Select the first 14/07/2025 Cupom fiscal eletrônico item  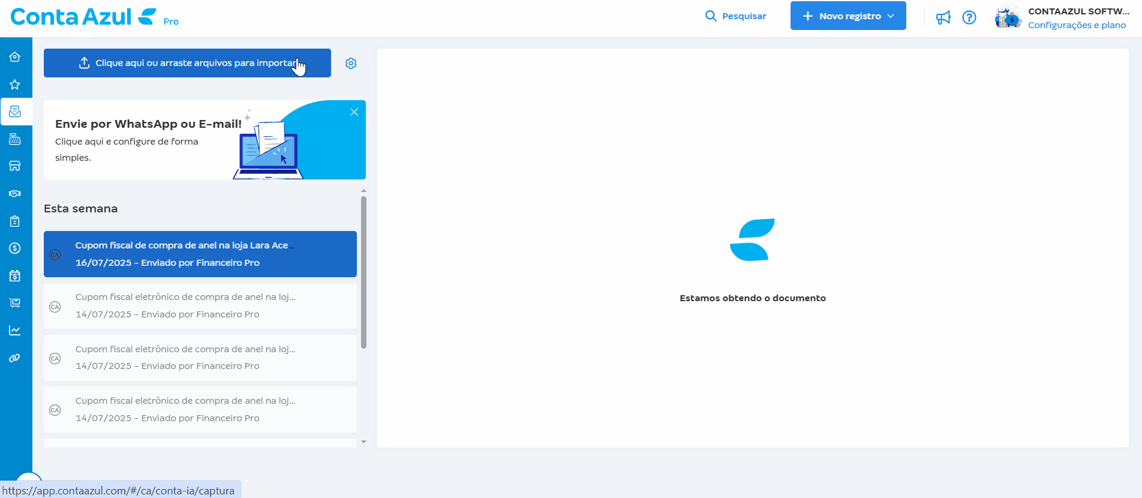click(x=200, y=306)
